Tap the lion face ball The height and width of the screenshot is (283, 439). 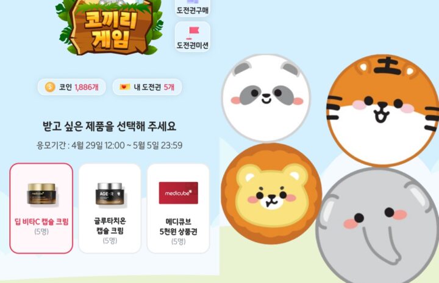pyautogui.click(x=271, y=194)
